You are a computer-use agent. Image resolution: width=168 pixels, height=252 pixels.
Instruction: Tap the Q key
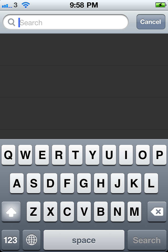tap(8, 155)
